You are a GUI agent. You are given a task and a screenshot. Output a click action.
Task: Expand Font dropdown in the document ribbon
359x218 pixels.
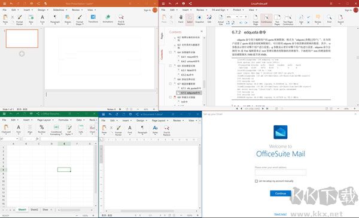click(x=130, y=135)
